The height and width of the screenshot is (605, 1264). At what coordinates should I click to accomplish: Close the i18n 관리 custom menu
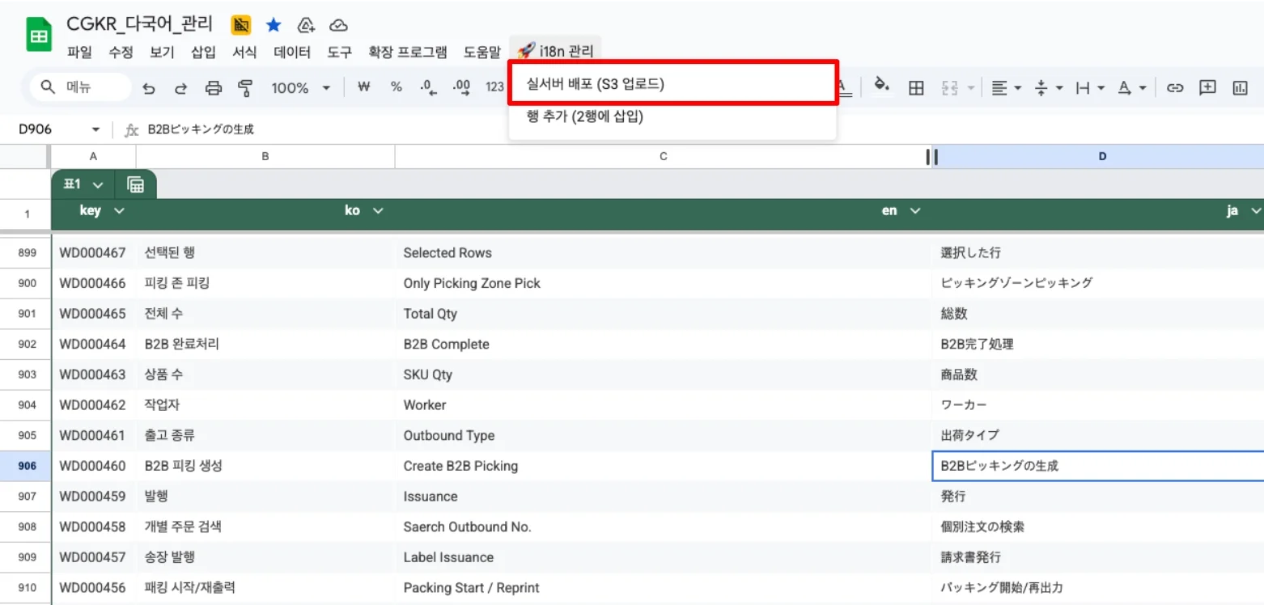click(x=555, y=52)
